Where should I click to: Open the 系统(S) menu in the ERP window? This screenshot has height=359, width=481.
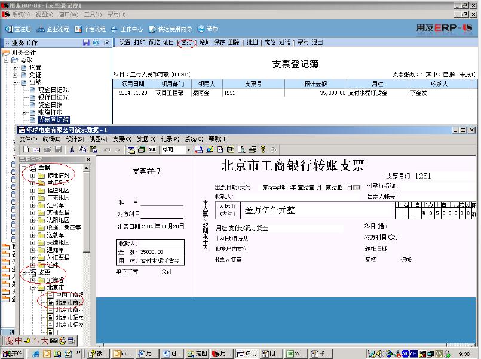click(x=21, y=14)
